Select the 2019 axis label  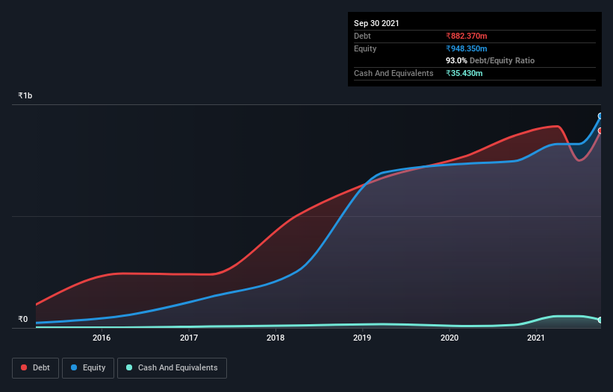[362, 338]
